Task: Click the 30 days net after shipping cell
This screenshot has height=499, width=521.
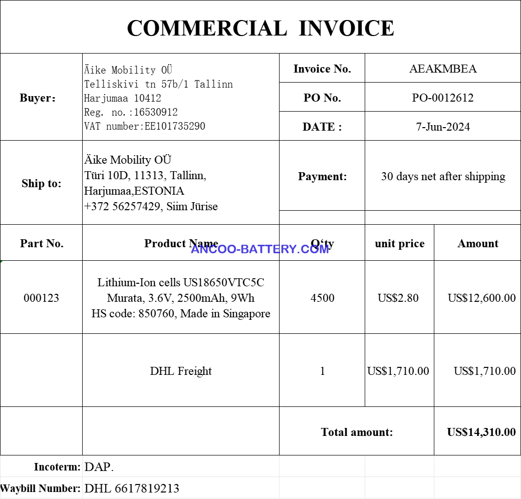Action: pyautogui.click(x=442, y=176)
